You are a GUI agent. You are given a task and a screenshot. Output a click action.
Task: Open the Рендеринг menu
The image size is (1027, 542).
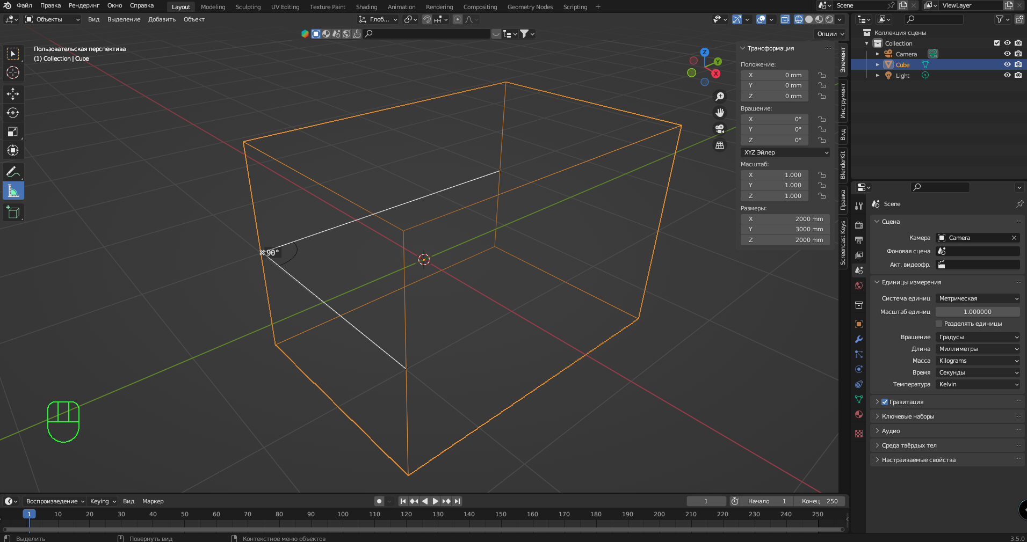tap(84, 5)
